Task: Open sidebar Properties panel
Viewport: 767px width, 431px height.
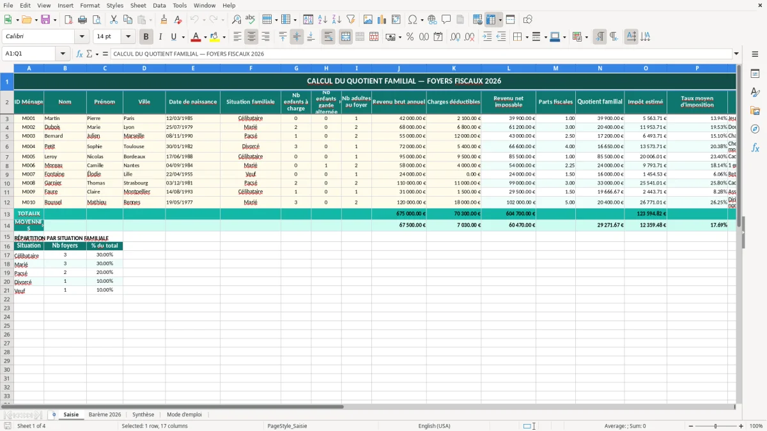Action: [755, 74]
